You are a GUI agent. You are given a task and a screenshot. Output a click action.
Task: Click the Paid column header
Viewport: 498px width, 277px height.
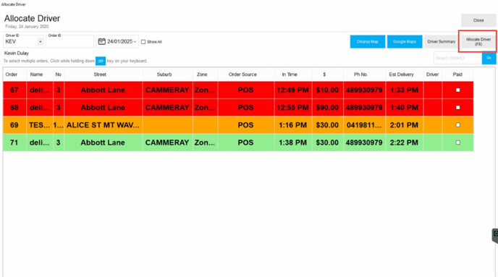click(457, 74)
